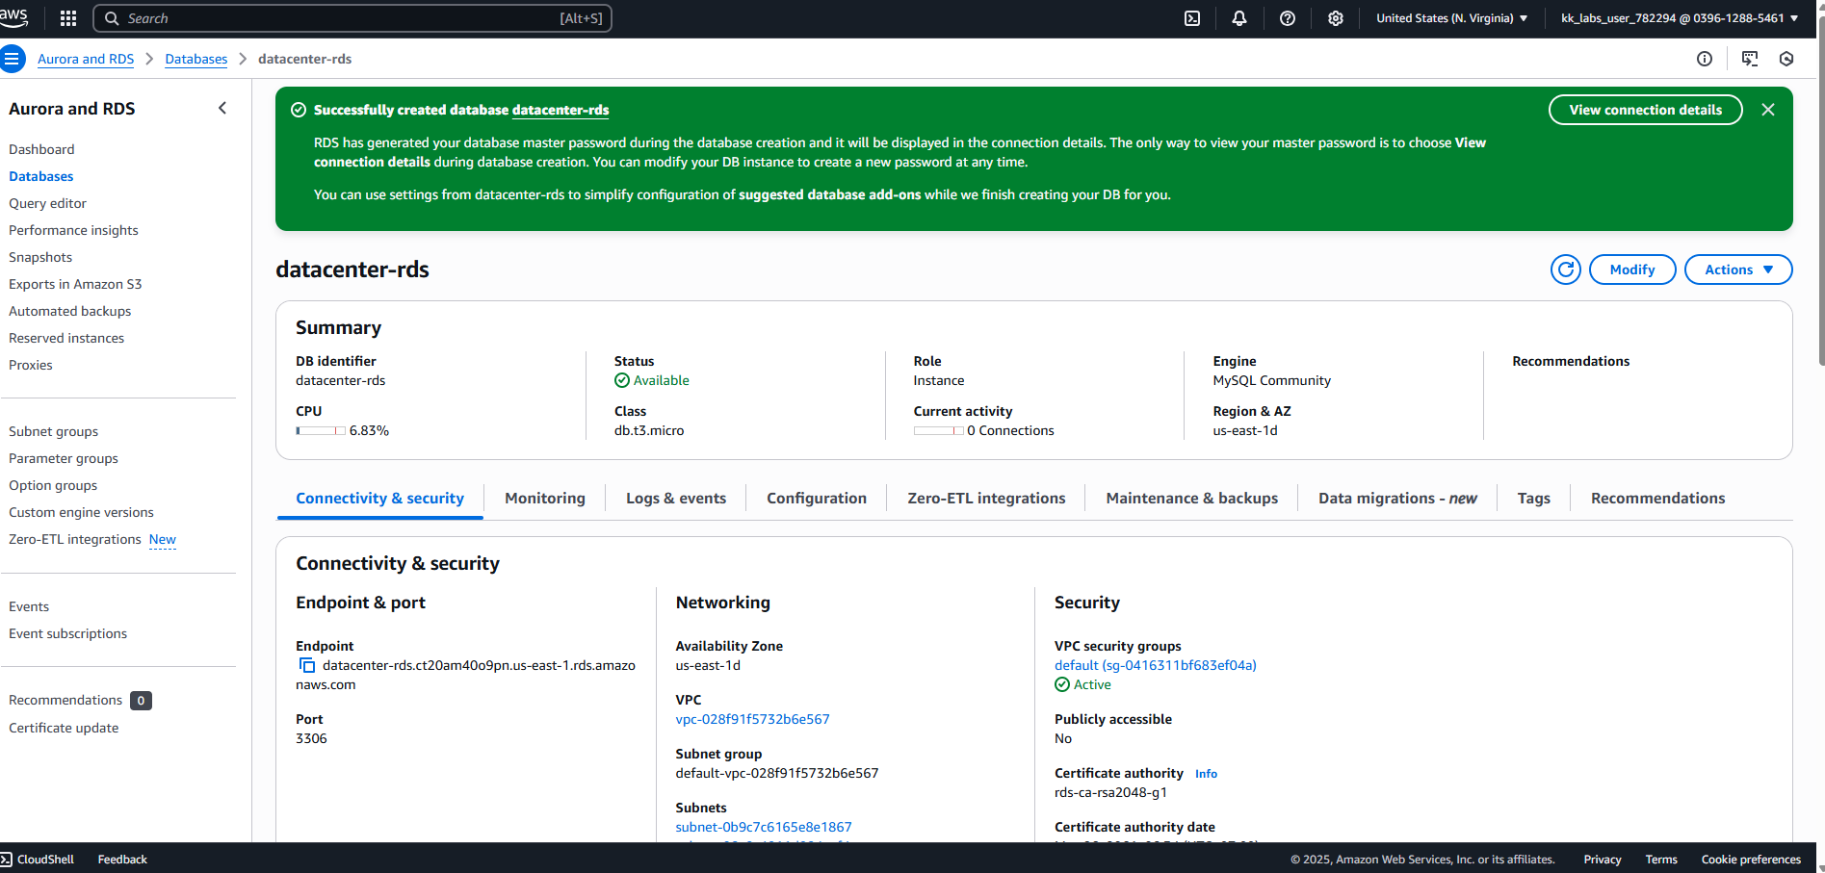
Task: Focus the AWS search field
Action: pyautogui.click(x=352, y=18)
